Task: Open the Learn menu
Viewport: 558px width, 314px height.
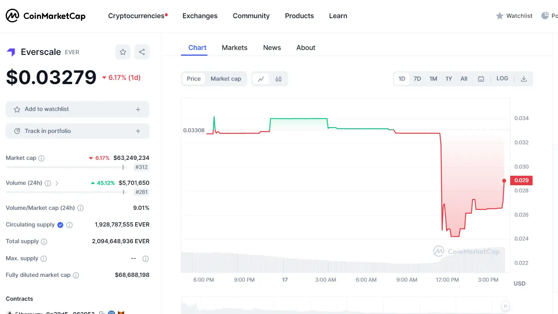Action: point(338,16)
